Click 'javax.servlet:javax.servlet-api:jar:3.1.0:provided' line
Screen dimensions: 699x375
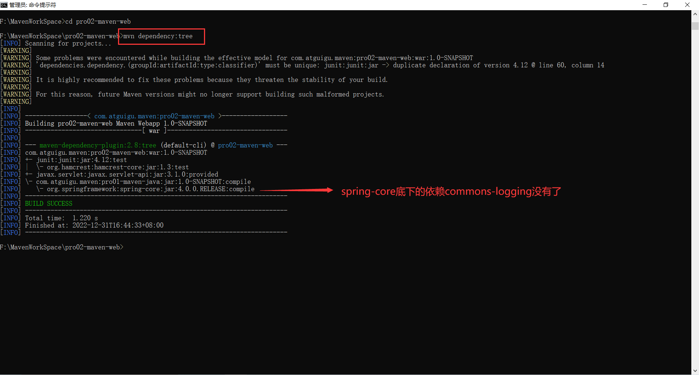click(x=127, y=174)
